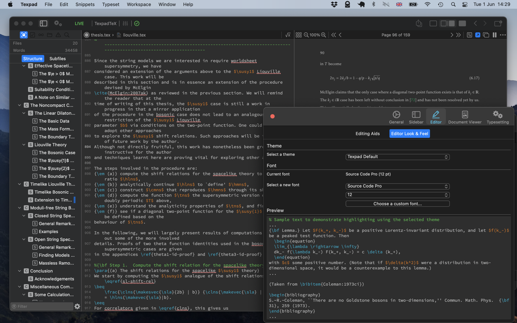Open the theme dropdown Texpad Default
Viewport: 517px width, 323px height.
[398, 157]
